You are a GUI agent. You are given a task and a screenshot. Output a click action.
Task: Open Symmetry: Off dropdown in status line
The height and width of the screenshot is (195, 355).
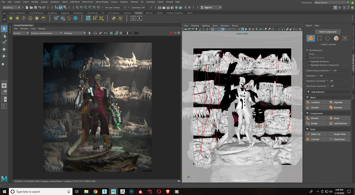139,7
